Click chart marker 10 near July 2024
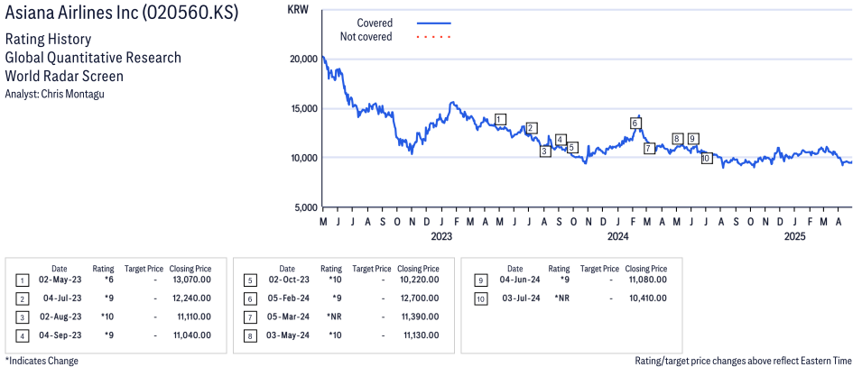Image resolution: width=862 pixels, height=367 pixels. point(707,158)
